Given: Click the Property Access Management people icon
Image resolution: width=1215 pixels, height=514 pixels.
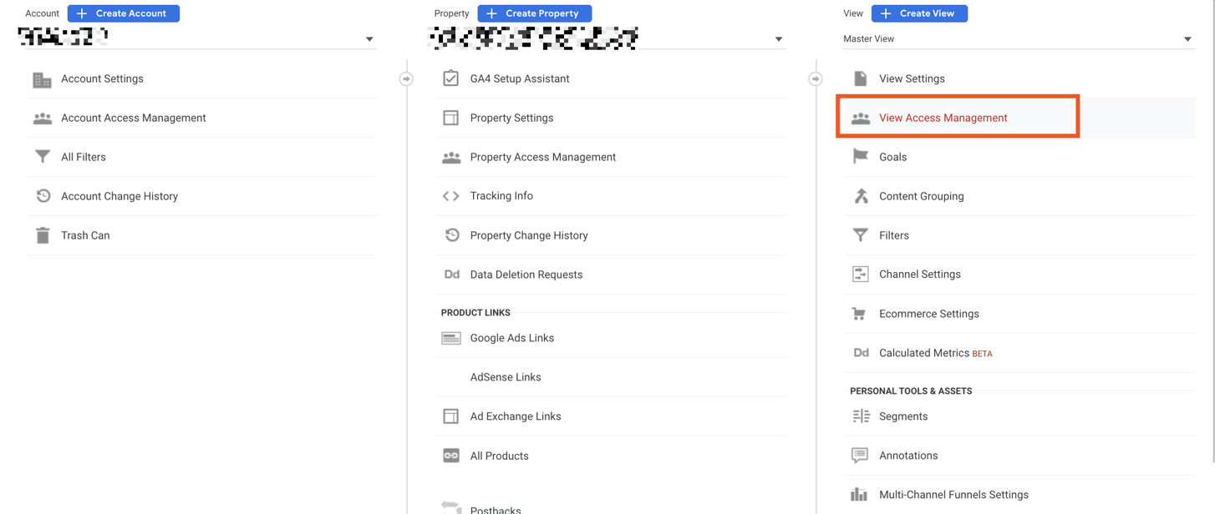Looking at the screenshot, I should click(451, 157).
